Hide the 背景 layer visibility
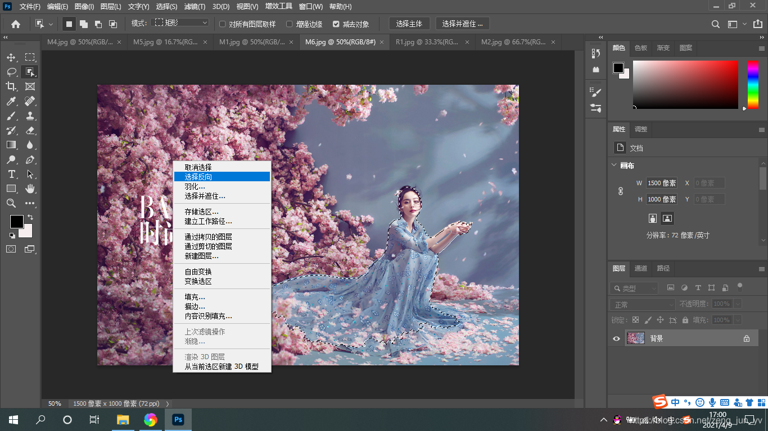The height and width of the screenshot is (431, 768). point(616,338)
